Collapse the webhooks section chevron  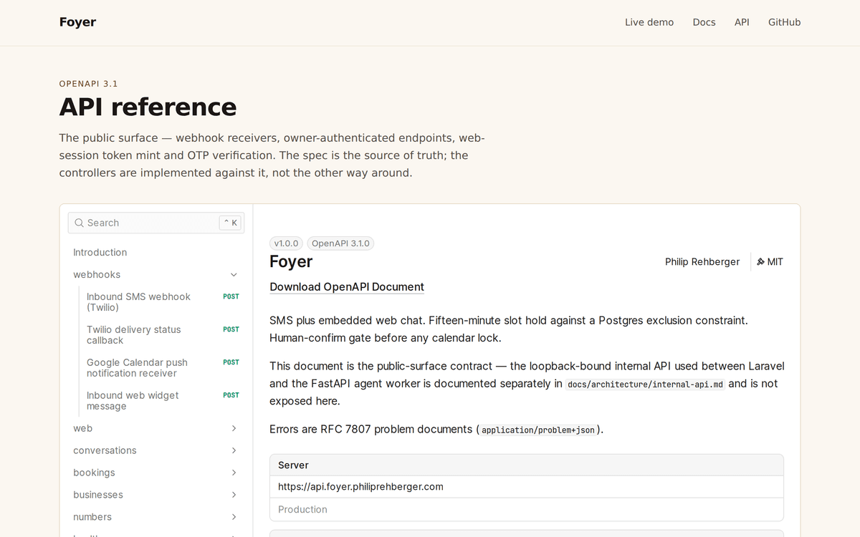[x=234, y=275]
